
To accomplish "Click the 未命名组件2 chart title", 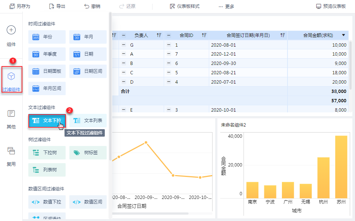I will 233,125.
